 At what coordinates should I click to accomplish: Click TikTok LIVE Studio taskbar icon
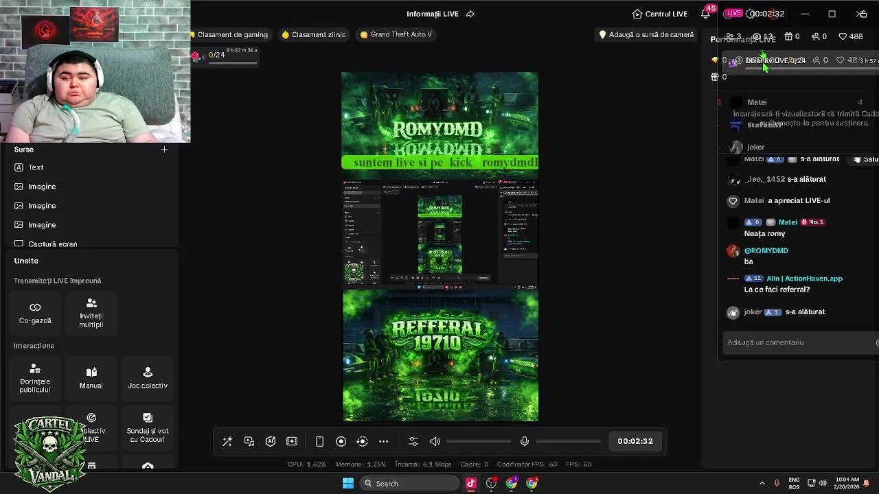pyautogui.click(x=471, y=484)
